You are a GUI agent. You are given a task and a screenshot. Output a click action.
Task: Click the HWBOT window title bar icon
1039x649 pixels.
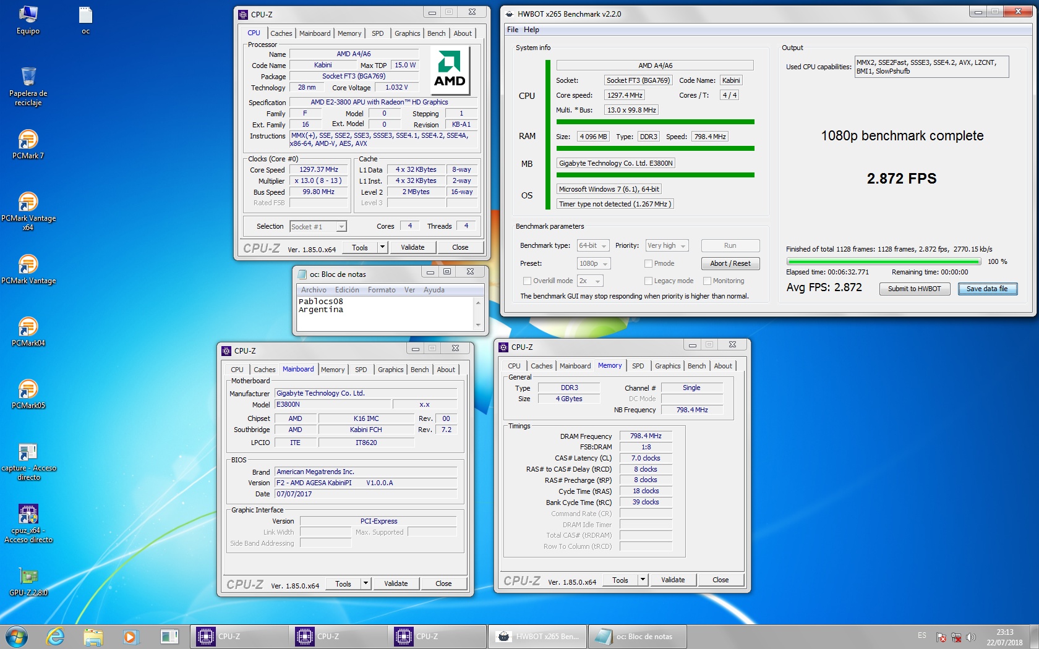(x=510, y=14)
